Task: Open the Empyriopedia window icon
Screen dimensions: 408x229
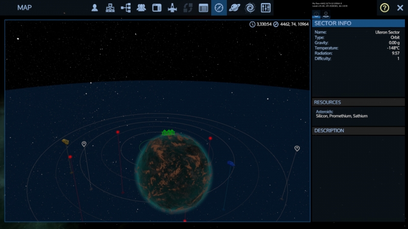Action: pos(157,8)
